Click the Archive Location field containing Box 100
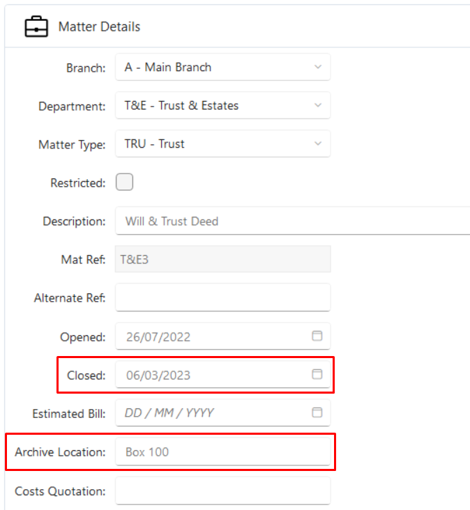This screenshot has width=470, height=510. point(223,451)
